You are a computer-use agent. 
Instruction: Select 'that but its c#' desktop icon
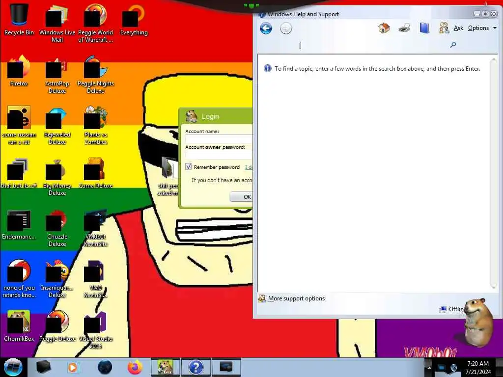click(x=19, y=173)
